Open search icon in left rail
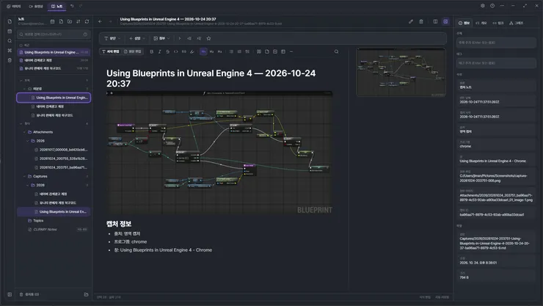Screen dimensions: 543x306 pyautogui.click(x=10, y=41)
